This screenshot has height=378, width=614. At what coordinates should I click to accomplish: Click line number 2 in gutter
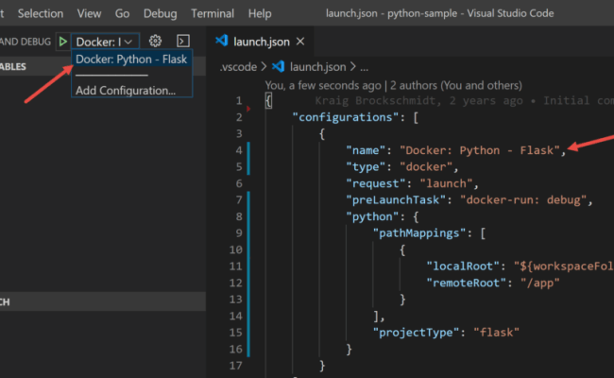[x=239, y=117]
